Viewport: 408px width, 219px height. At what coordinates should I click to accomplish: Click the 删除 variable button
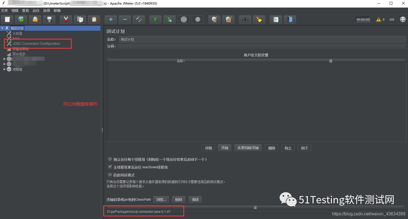coord(271,148)
